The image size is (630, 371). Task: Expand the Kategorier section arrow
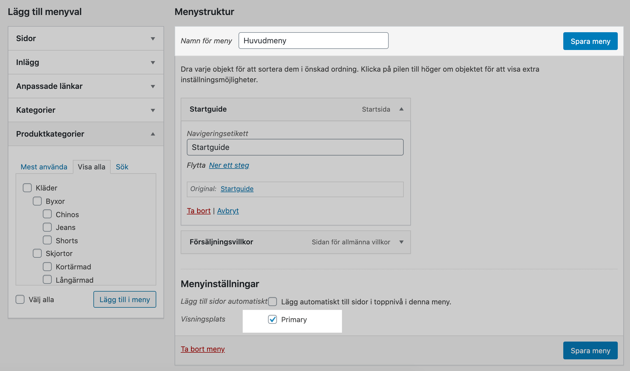click(x=153, y=110)
